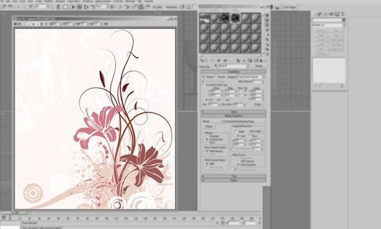Select None (Opaque) alpha source

click(239, 165)
